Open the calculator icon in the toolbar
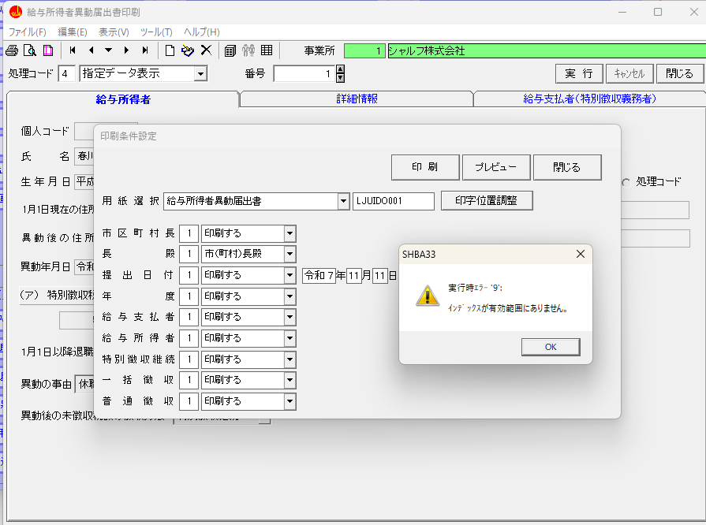 click(x=230, y=50)
